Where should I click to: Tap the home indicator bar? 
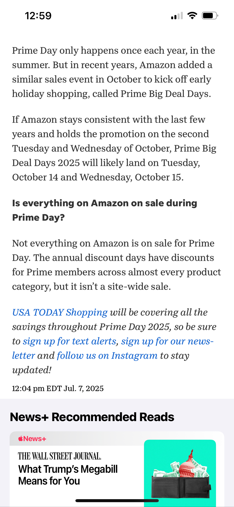[x=117, y=501]
